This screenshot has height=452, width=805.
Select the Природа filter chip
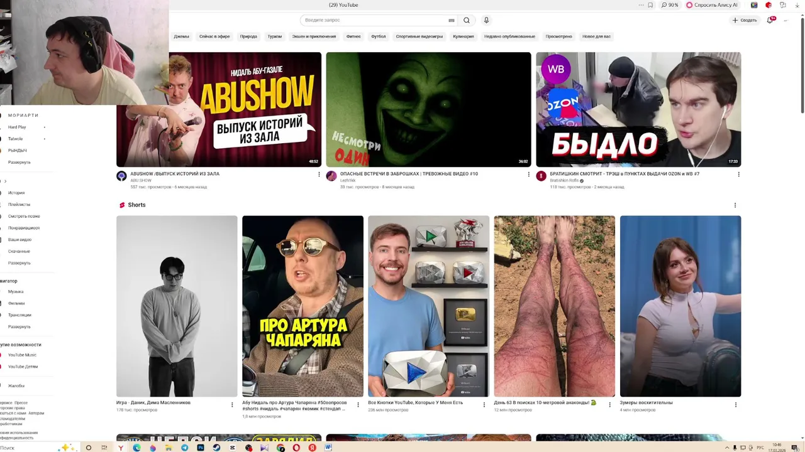click(x=248, y=36)
